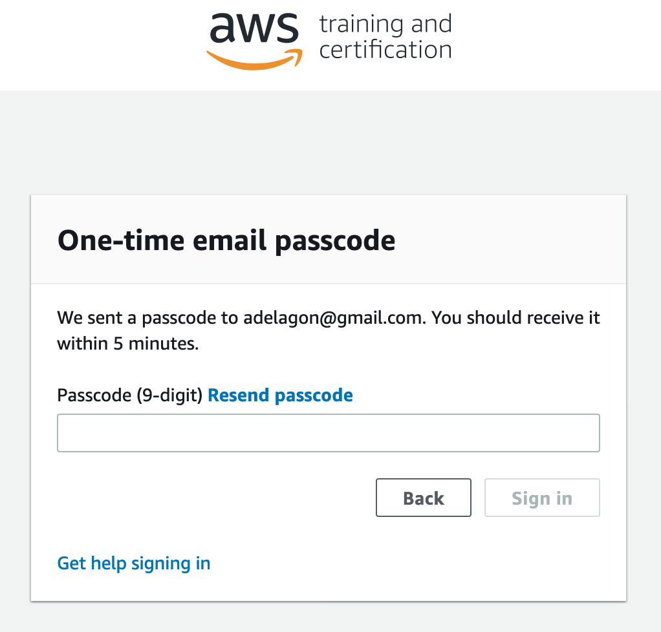Image resolution: width=661 pixels, height=632 pixels.
Task: Click the 'One-time email passcode' heading
Action: (x=226, y=241)
